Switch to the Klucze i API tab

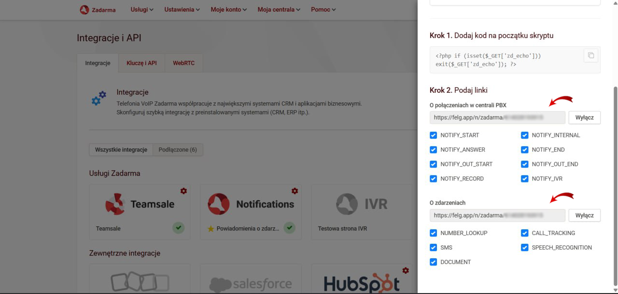pyautogui.click(x=141, y=63)
